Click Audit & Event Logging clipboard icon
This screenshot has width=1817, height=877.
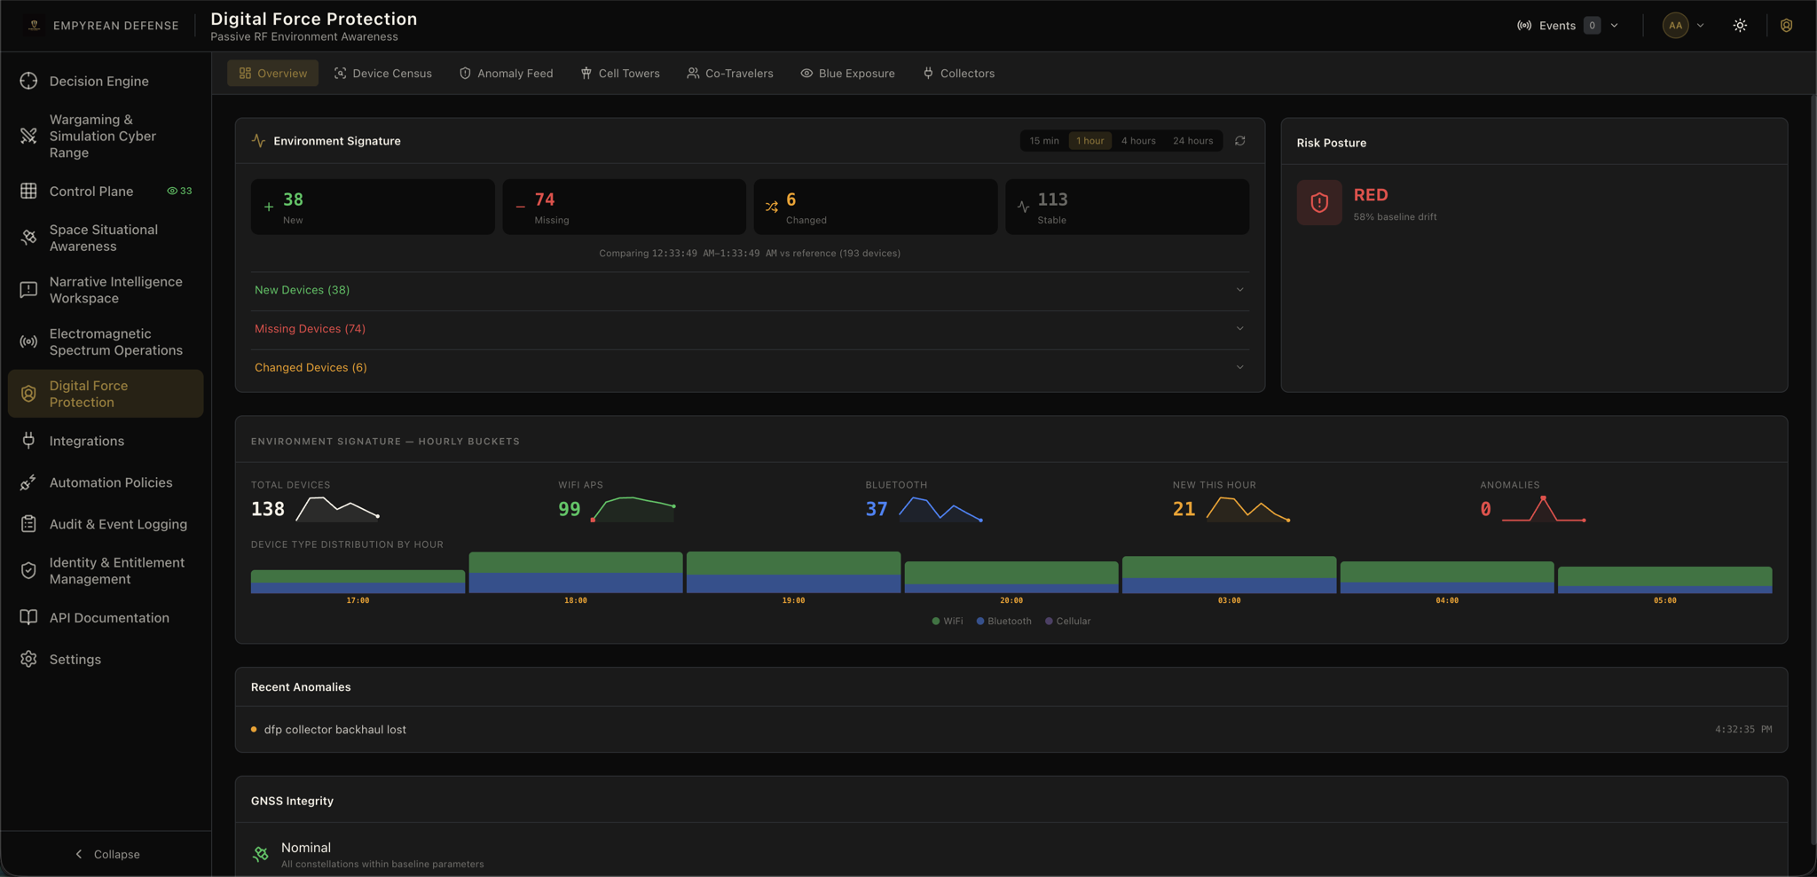click(x=28, y=524)
